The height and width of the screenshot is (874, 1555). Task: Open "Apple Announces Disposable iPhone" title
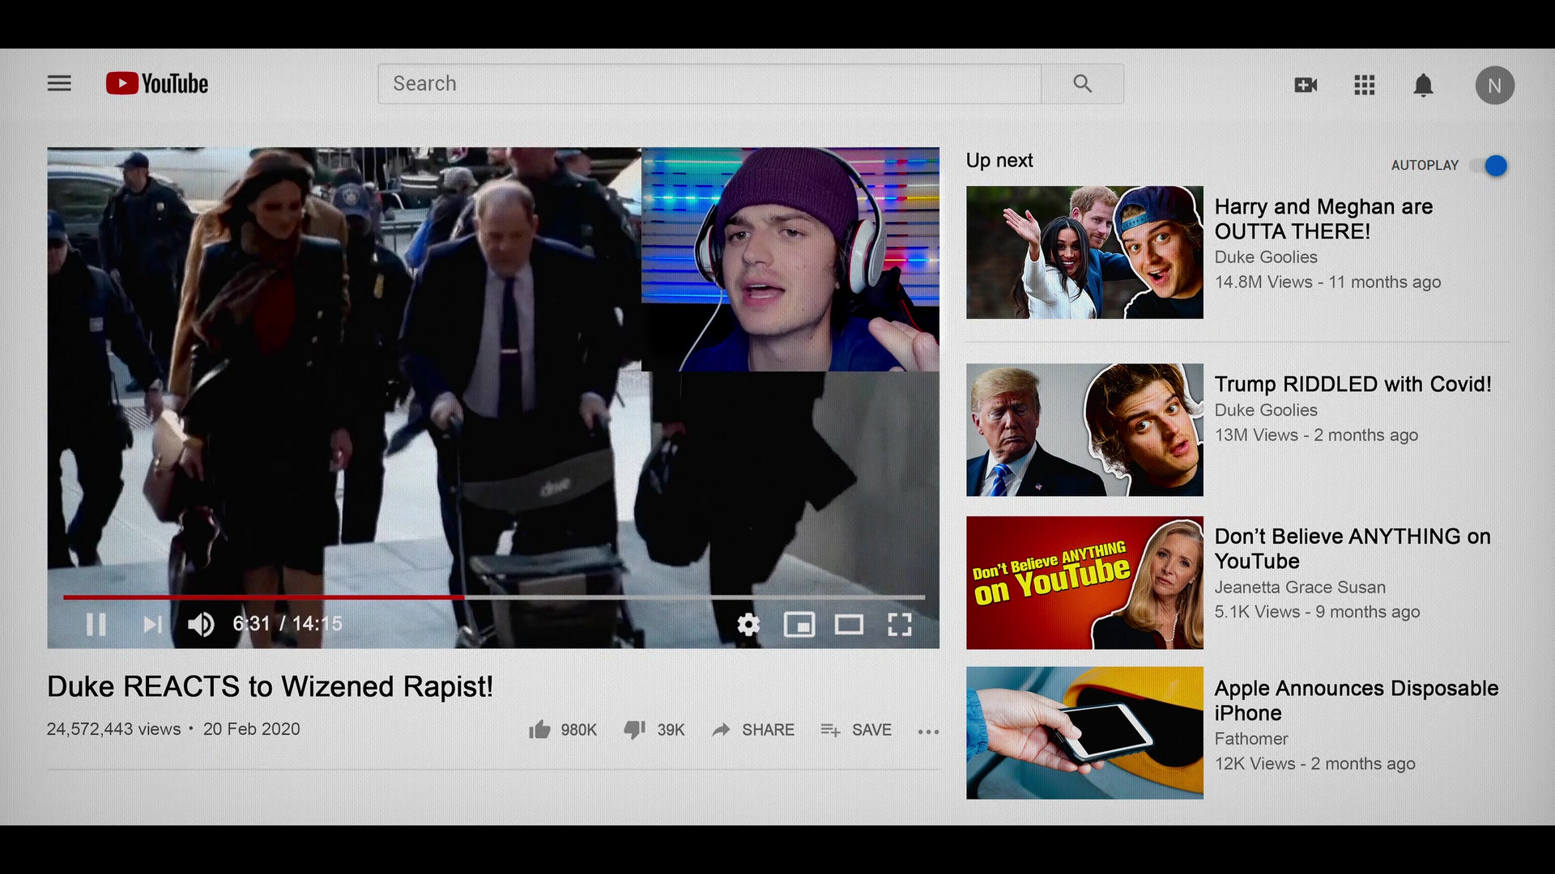coord(1357,701)
